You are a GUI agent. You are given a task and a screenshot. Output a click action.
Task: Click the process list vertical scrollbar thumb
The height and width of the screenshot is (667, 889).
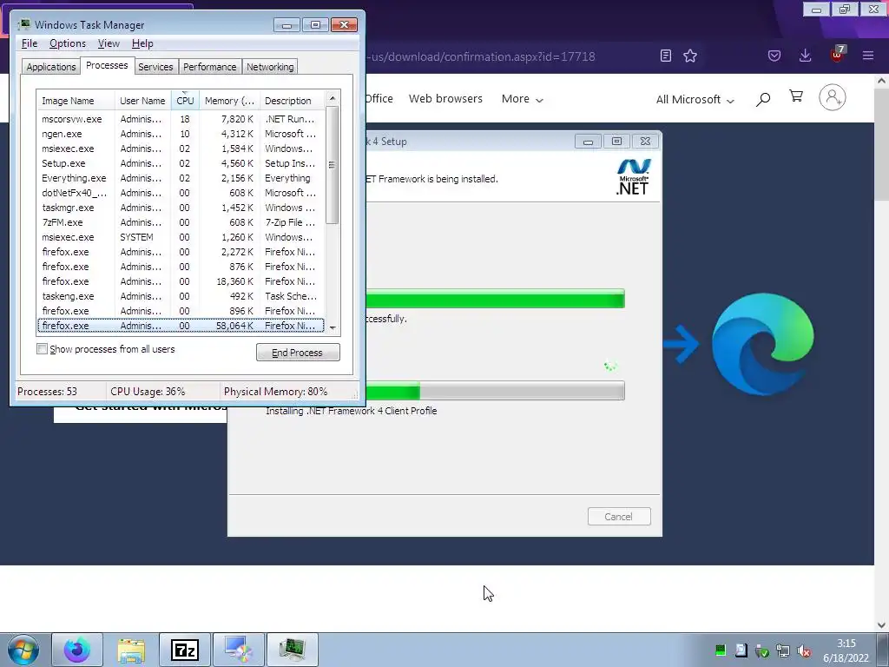coord(333,165)
